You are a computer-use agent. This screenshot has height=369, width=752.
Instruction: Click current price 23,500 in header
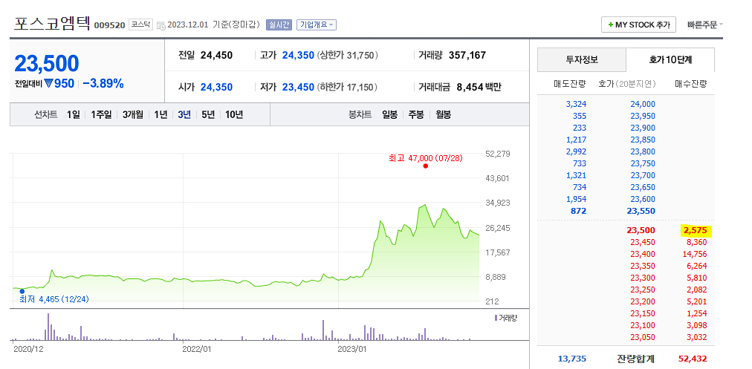[x=47, y=63]
